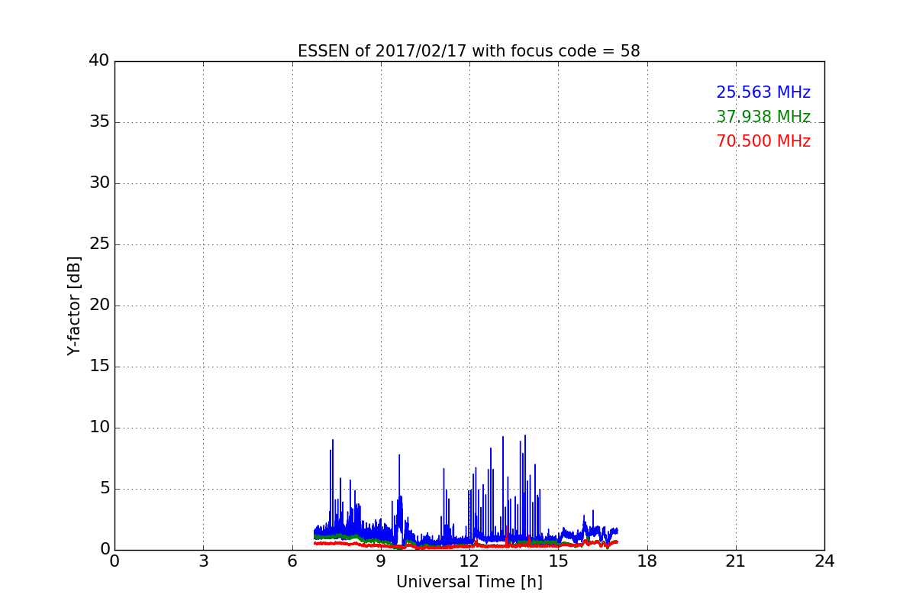Click the y-axis tick label 20

point(99,305)
